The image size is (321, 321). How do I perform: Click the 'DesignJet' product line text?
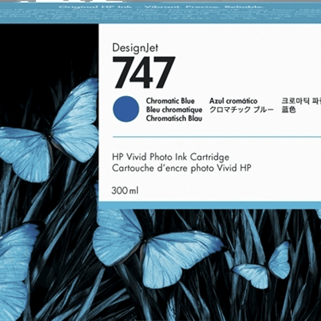135,48
